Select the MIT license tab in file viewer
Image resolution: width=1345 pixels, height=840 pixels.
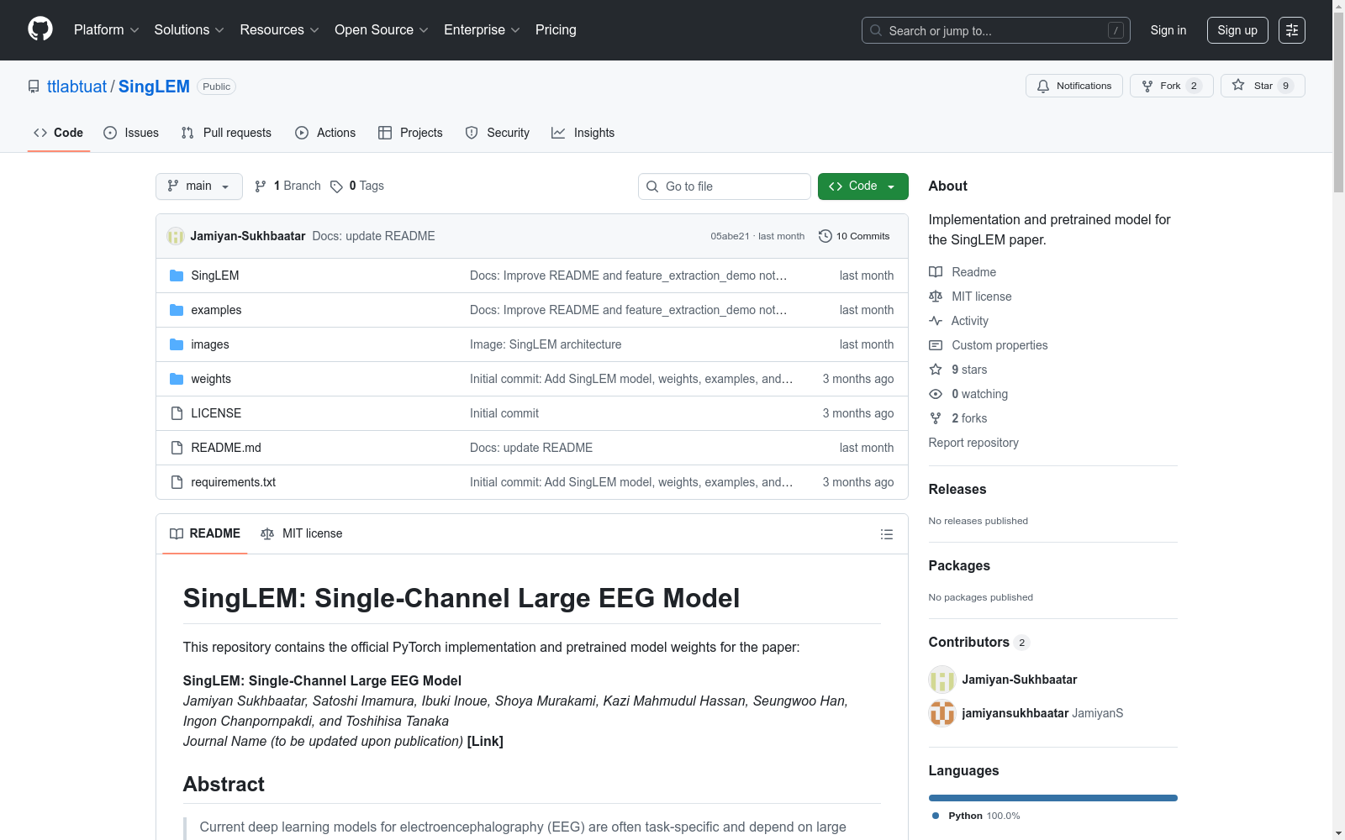click(302, 534)
